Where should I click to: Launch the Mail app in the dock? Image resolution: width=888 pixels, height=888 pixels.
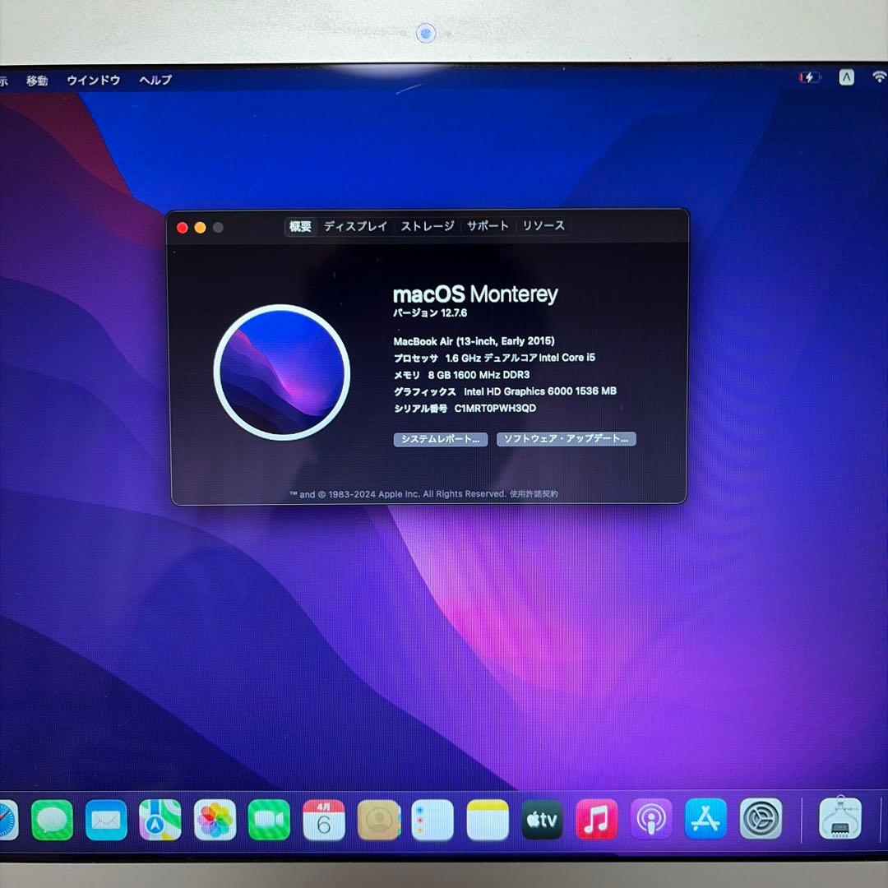click(106, 820)
